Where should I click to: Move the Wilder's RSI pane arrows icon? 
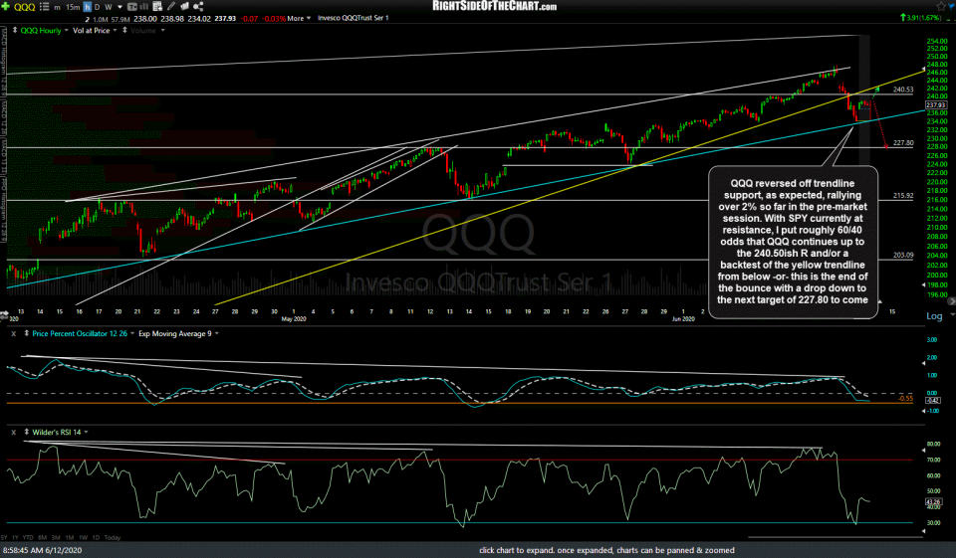[26, 432]
